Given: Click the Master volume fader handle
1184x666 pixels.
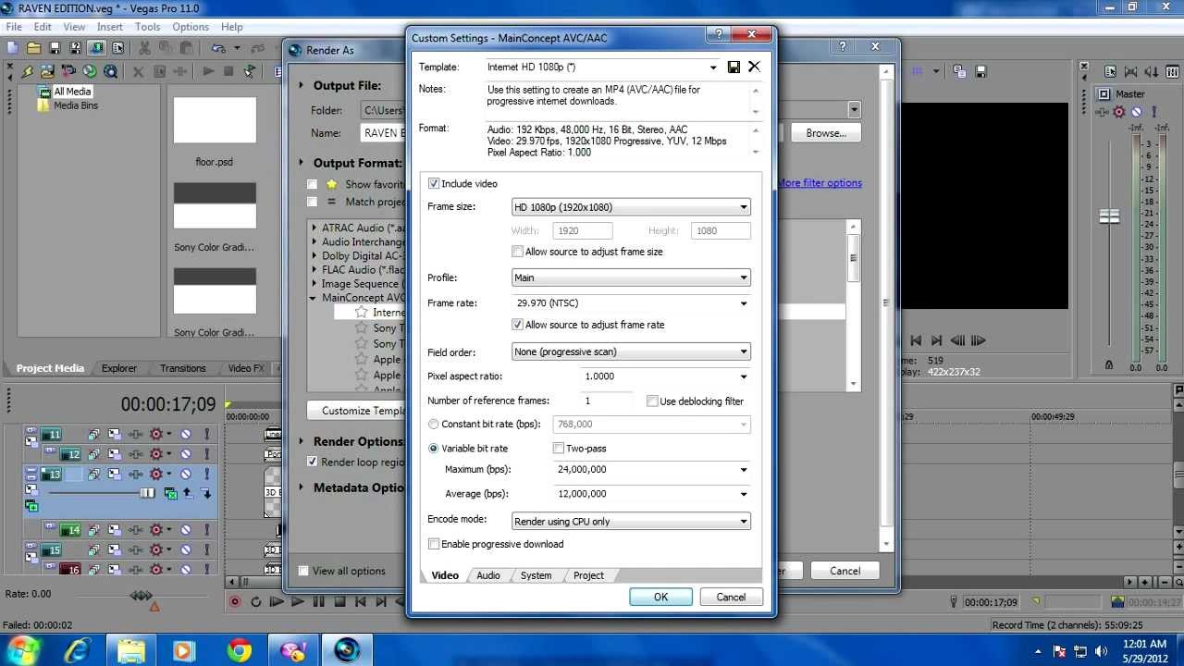Looking at the screenshot, I should coord(1109,216).
